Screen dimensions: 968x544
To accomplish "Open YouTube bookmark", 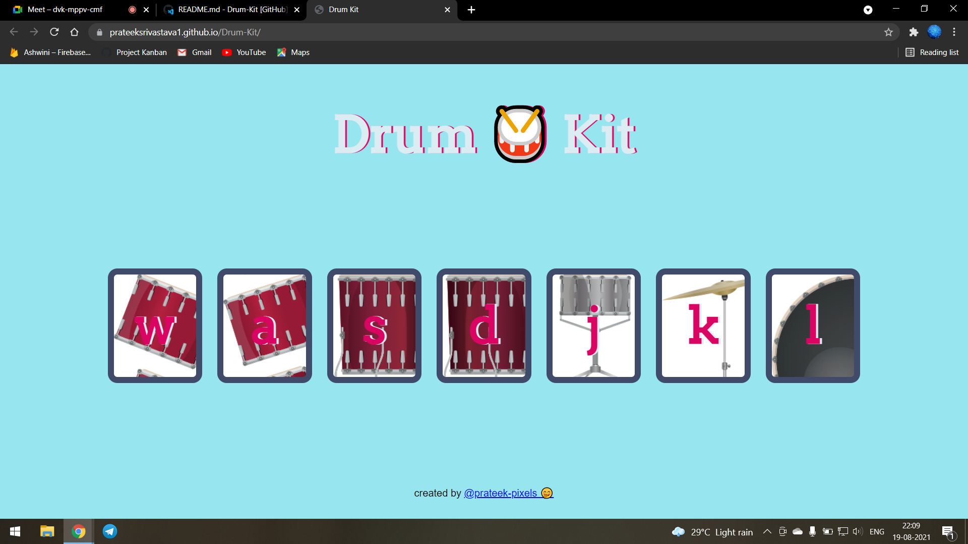I will (x=244, y=52).
